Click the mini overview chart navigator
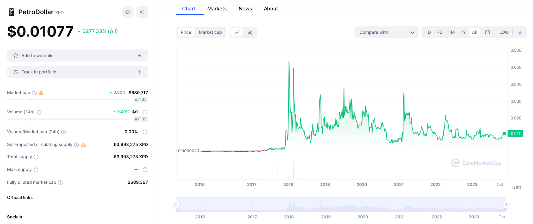 [x=341, y=204]
